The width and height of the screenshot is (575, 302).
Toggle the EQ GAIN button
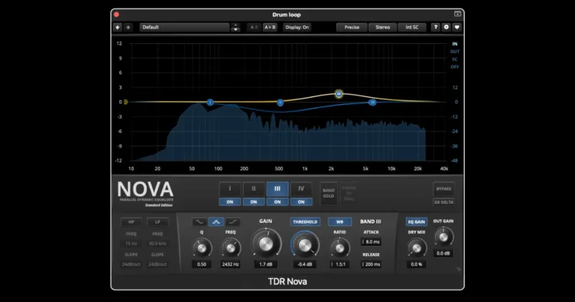(417, 221)
